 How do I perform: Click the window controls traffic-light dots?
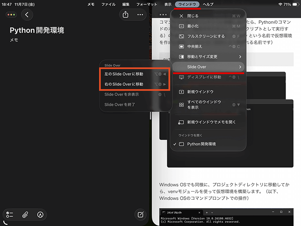click(x=11, y=15)
